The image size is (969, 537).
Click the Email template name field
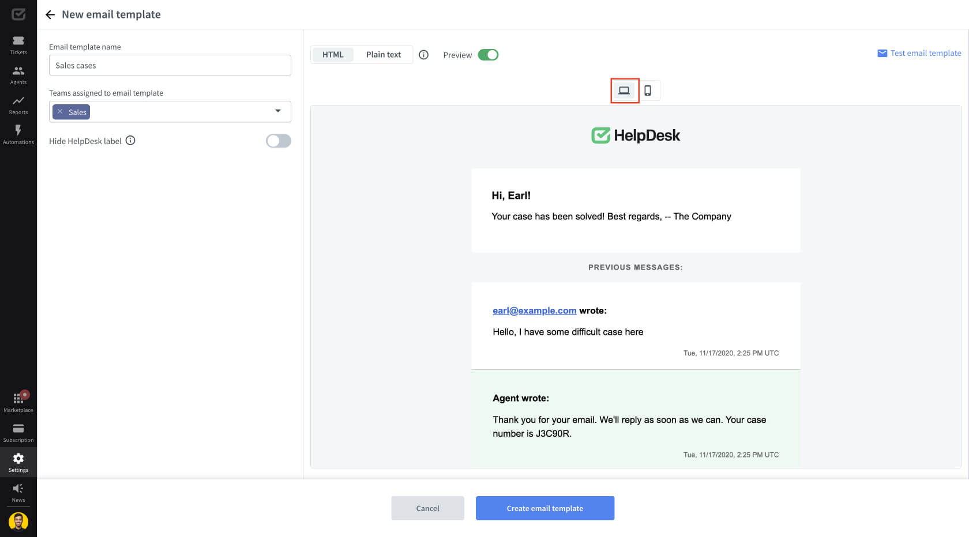pyautogui.click(x=170, y=65)
